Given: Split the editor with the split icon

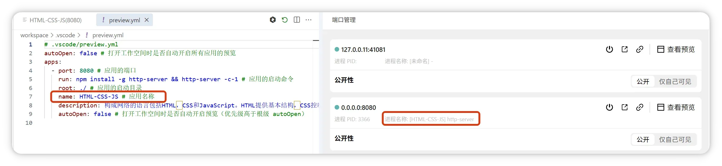Looking at the screenshot, I should coord(297,20).
